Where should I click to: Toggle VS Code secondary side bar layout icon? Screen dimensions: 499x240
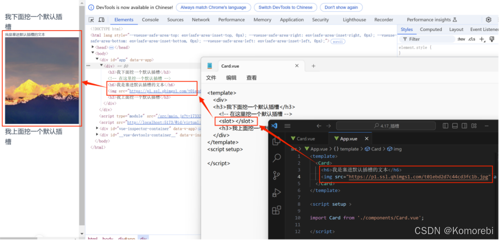464,126
